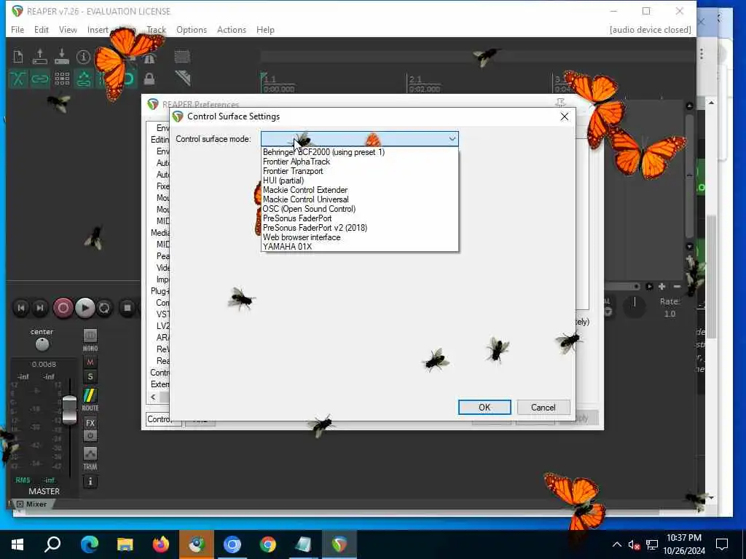Viewport: 746px width, 559px height.
Task: Click the Save project toolbar icon
Action: click(x=62, y=57)
